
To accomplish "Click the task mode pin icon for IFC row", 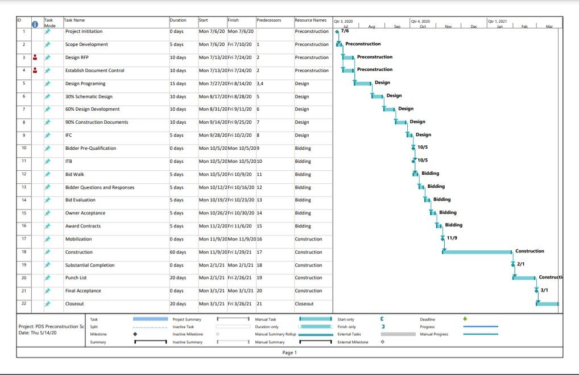I will point(47,136).
